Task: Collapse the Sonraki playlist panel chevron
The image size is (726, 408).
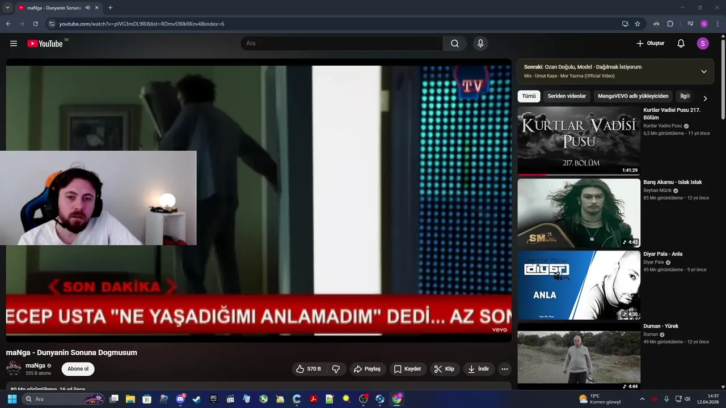Action: [704, 71]
